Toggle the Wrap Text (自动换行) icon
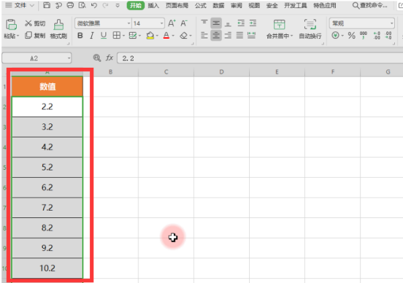The width and height of the screenshot is (403, 283). coord(310,29)
